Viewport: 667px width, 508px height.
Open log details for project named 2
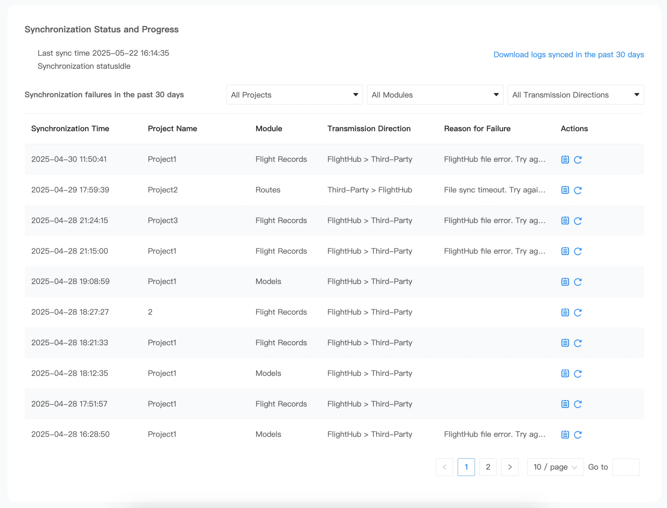pos(565,312)
